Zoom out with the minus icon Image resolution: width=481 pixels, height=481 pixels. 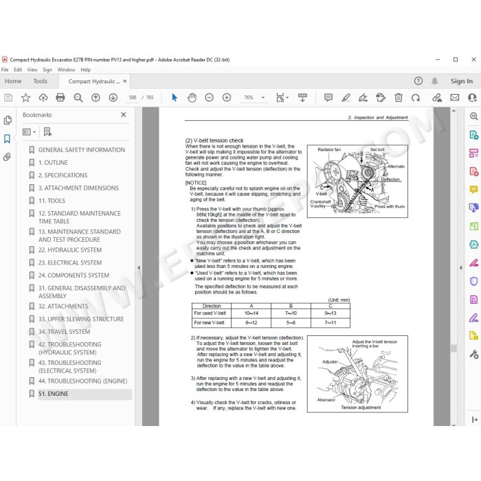click(x=209, y=98)
